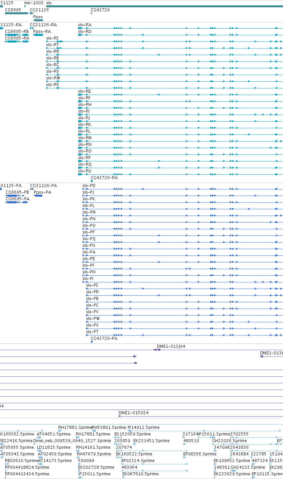Select transcript slo-RS

53,38
